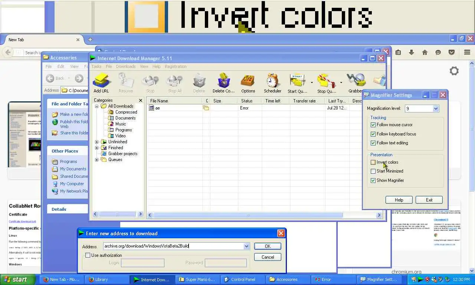Open Stop Queue dropdown arrow
The height and width of the screenshot is (285, 475).
click(x=341, y=83)
